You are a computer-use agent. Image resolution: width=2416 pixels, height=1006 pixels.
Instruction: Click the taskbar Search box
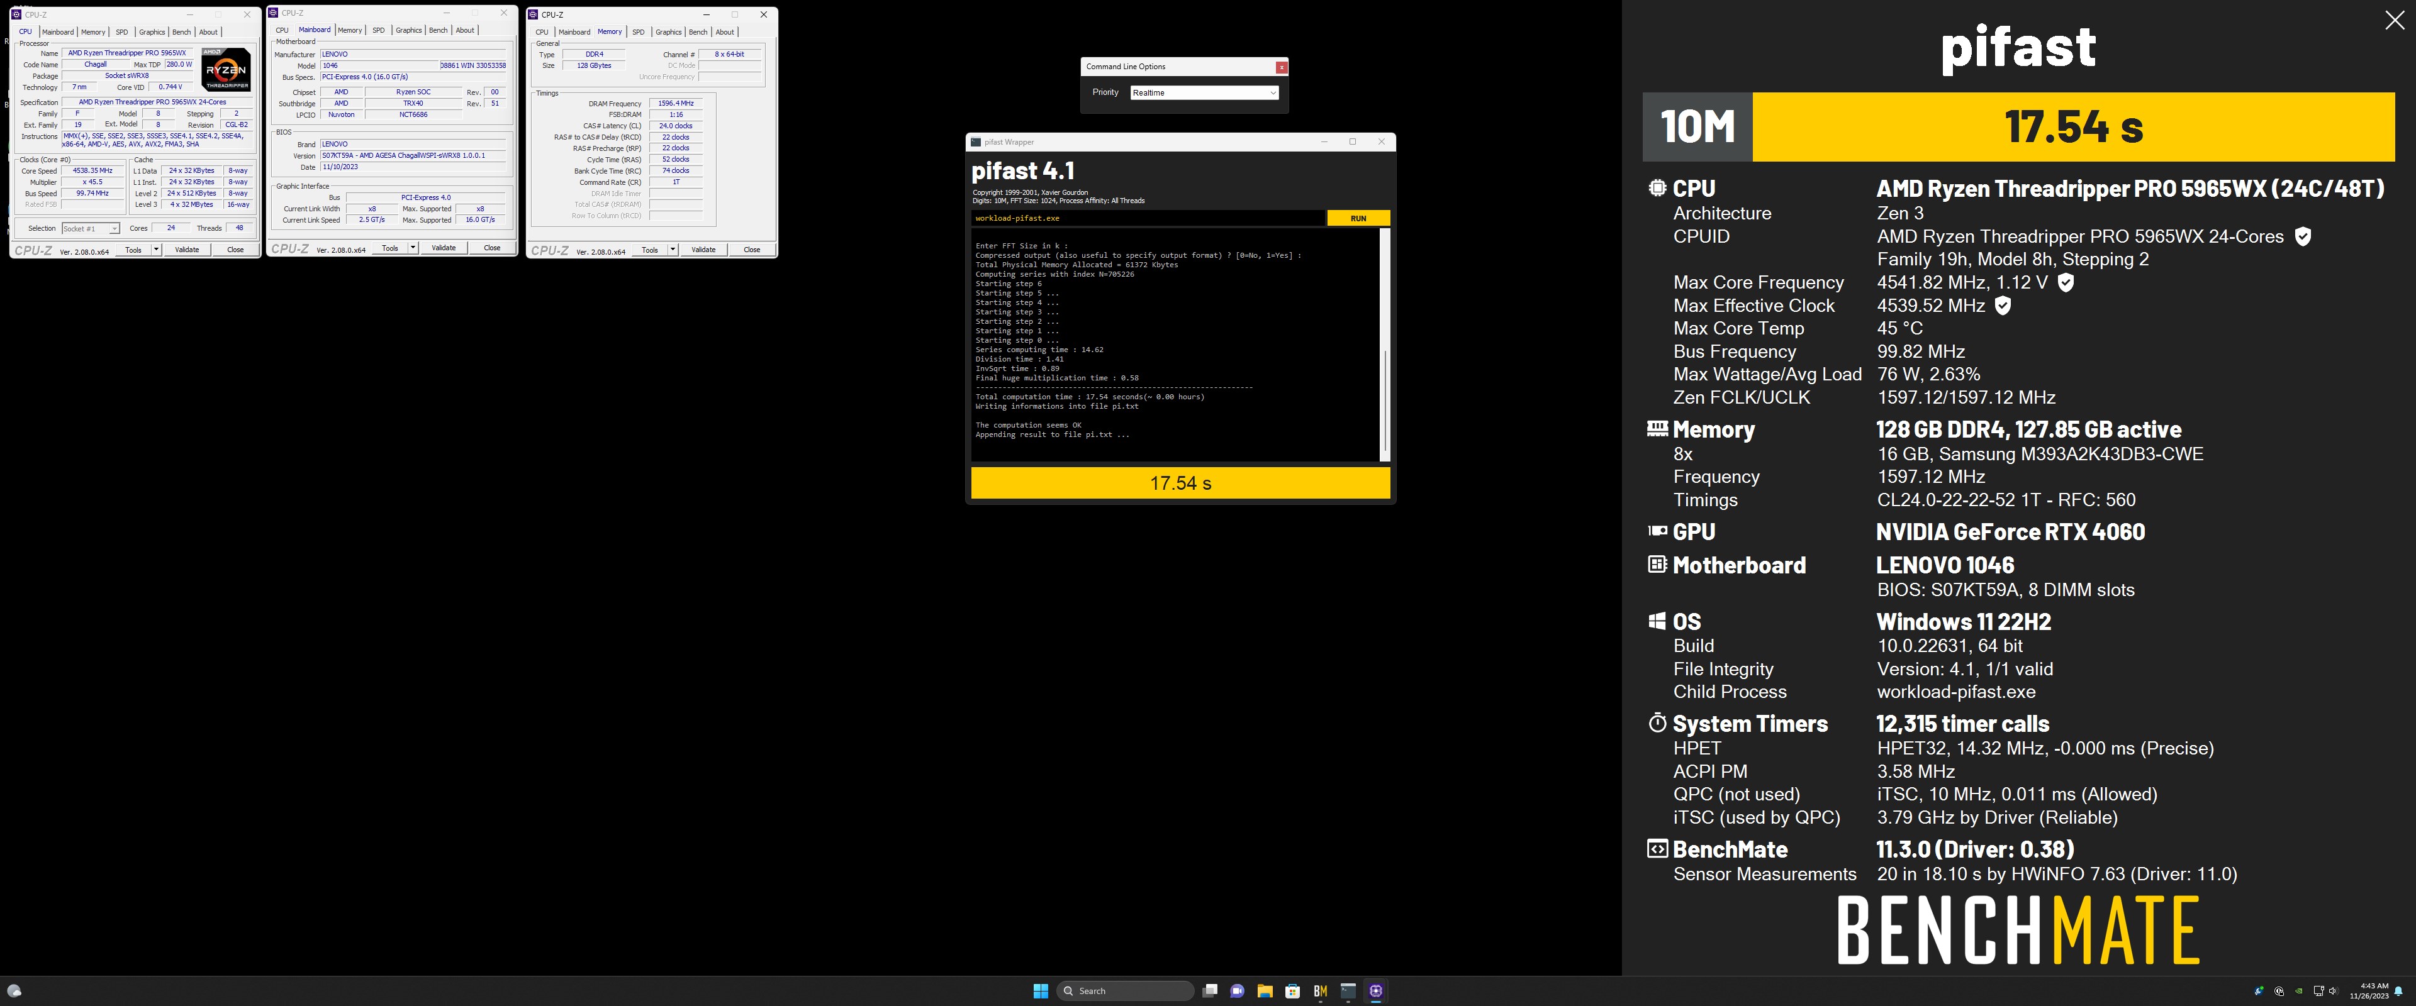pyautogui.click(x=1126, y=991)
